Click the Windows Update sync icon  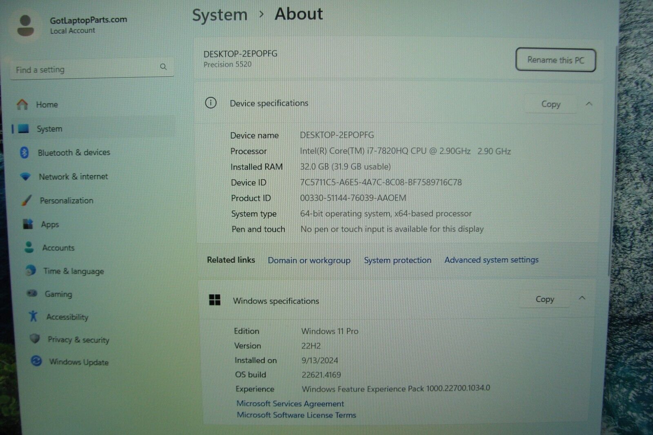tap(36, 361)
